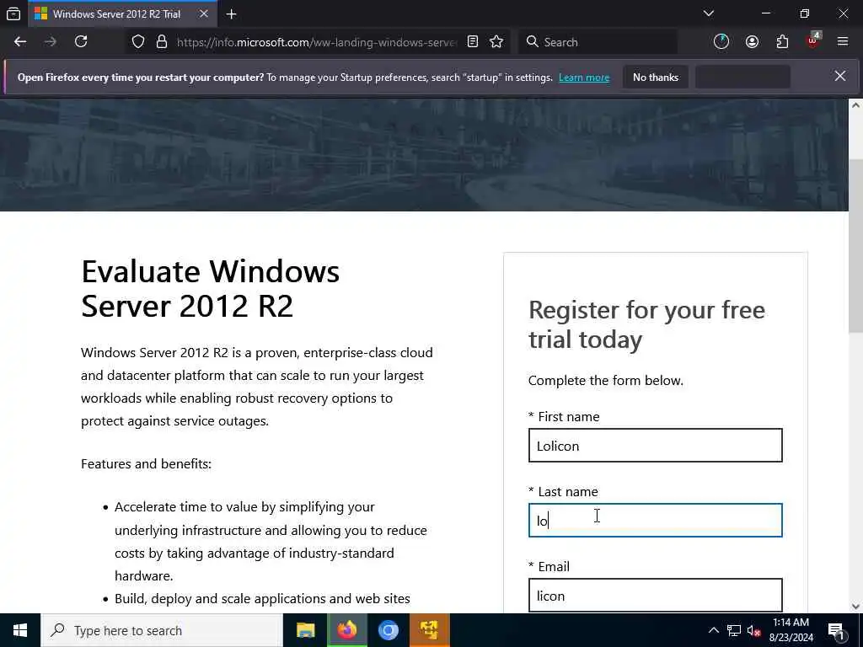Screen dimensions: 863x647
Task: Open the orange taskbar application
Action: click(x=429, y=630)
